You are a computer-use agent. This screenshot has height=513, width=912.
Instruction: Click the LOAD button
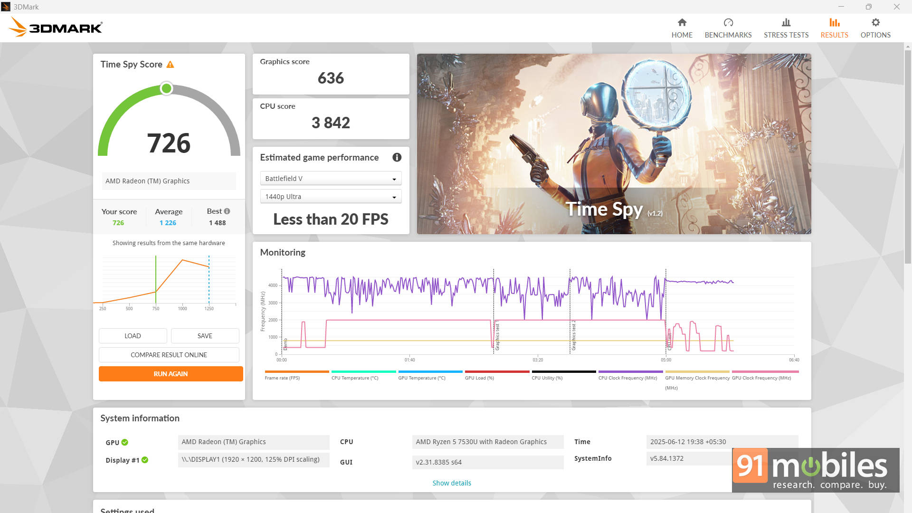133,336
